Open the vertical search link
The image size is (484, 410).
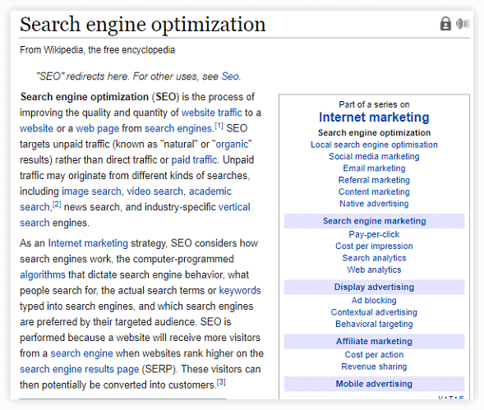(234, 207)
